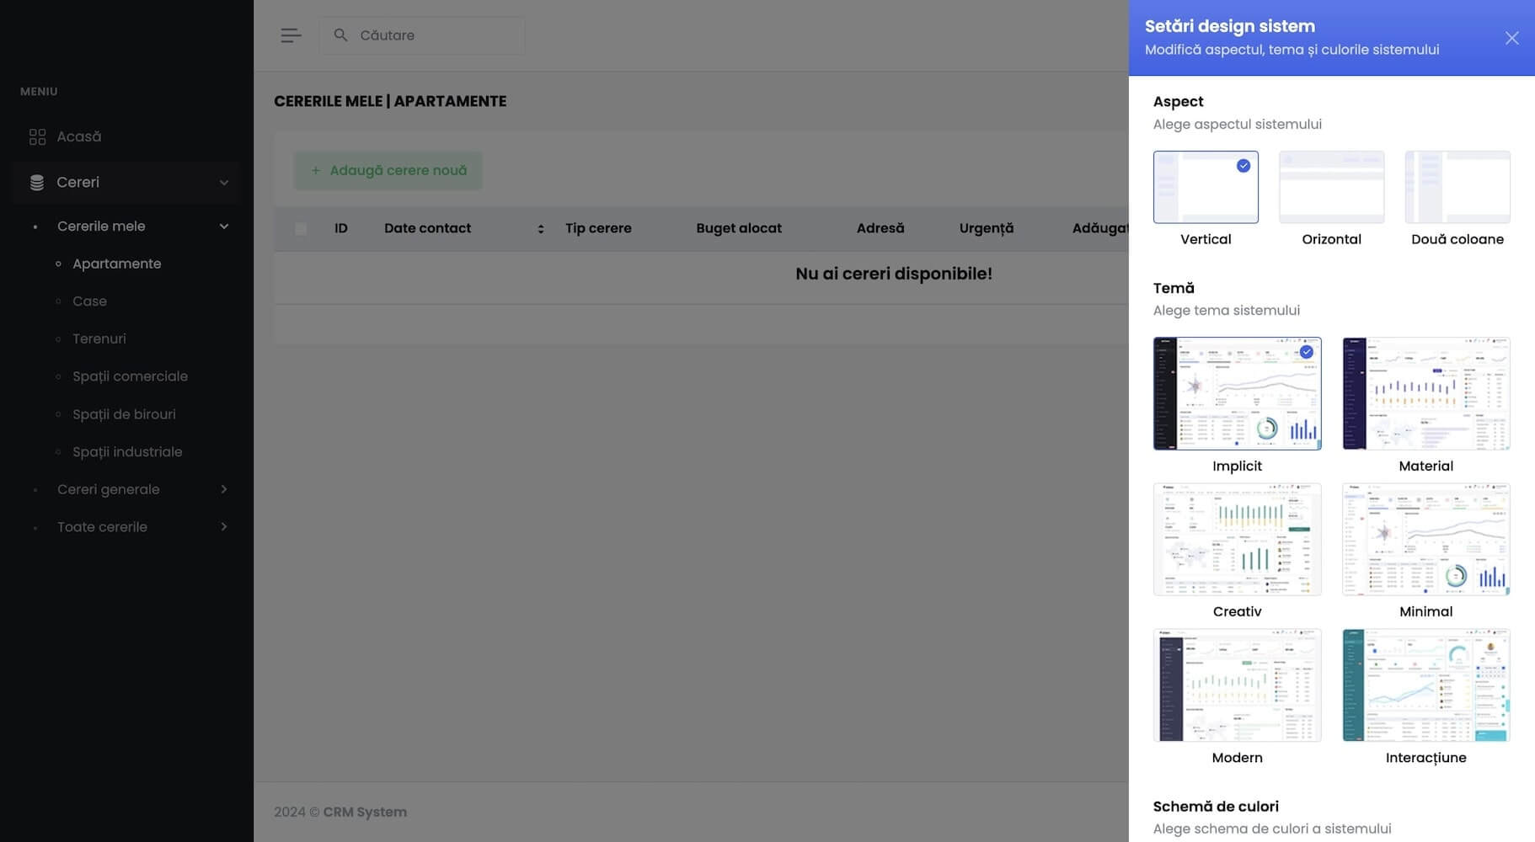Toggle the select-all checkbox in table header
Viewport: 1535px width, 842px height.
301,229
